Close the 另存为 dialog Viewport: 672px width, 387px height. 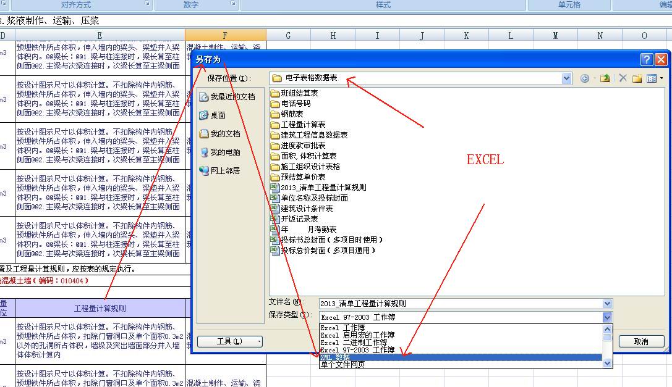pos(661,59)
